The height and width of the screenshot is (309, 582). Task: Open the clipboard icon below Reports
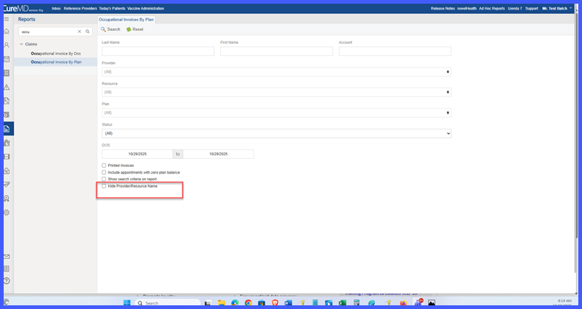coord(7,143)
